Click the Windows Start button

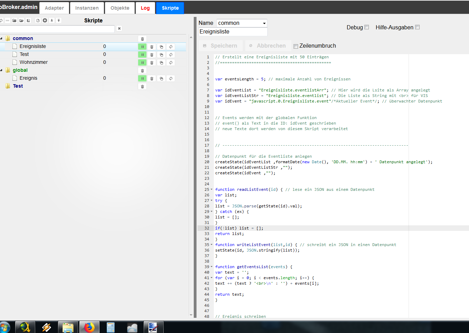pos(4,327)
